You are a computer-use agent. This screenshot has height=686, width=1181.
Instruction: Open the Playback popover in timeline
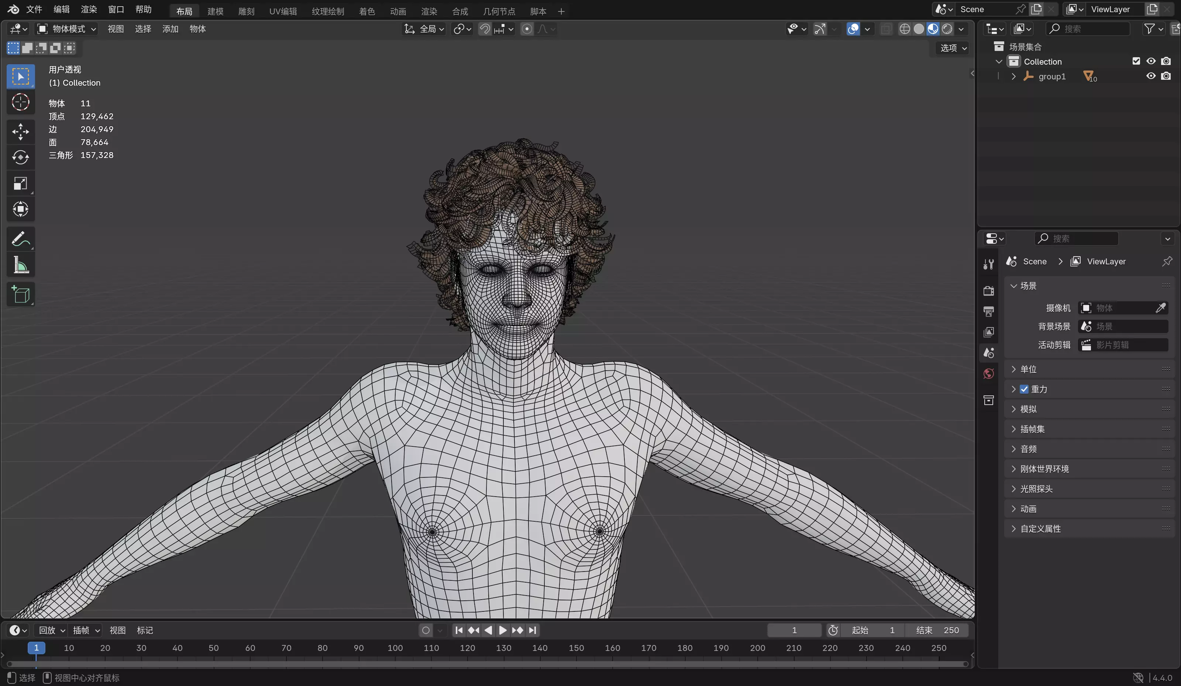click(52, 630)
